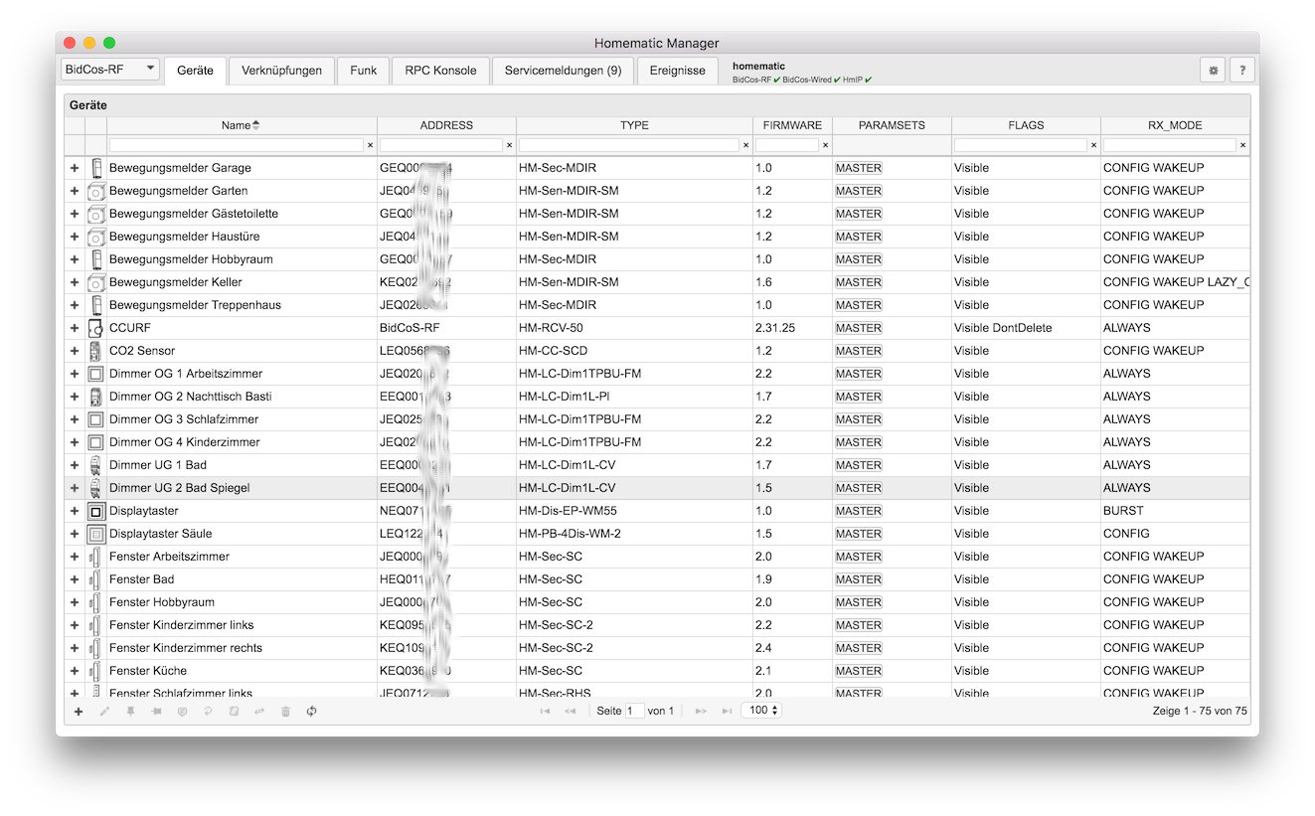This screenshot has width=1315, height=816.
Task: Click the speech-bubble icon in the footer
Action: [x=182, y=711]
